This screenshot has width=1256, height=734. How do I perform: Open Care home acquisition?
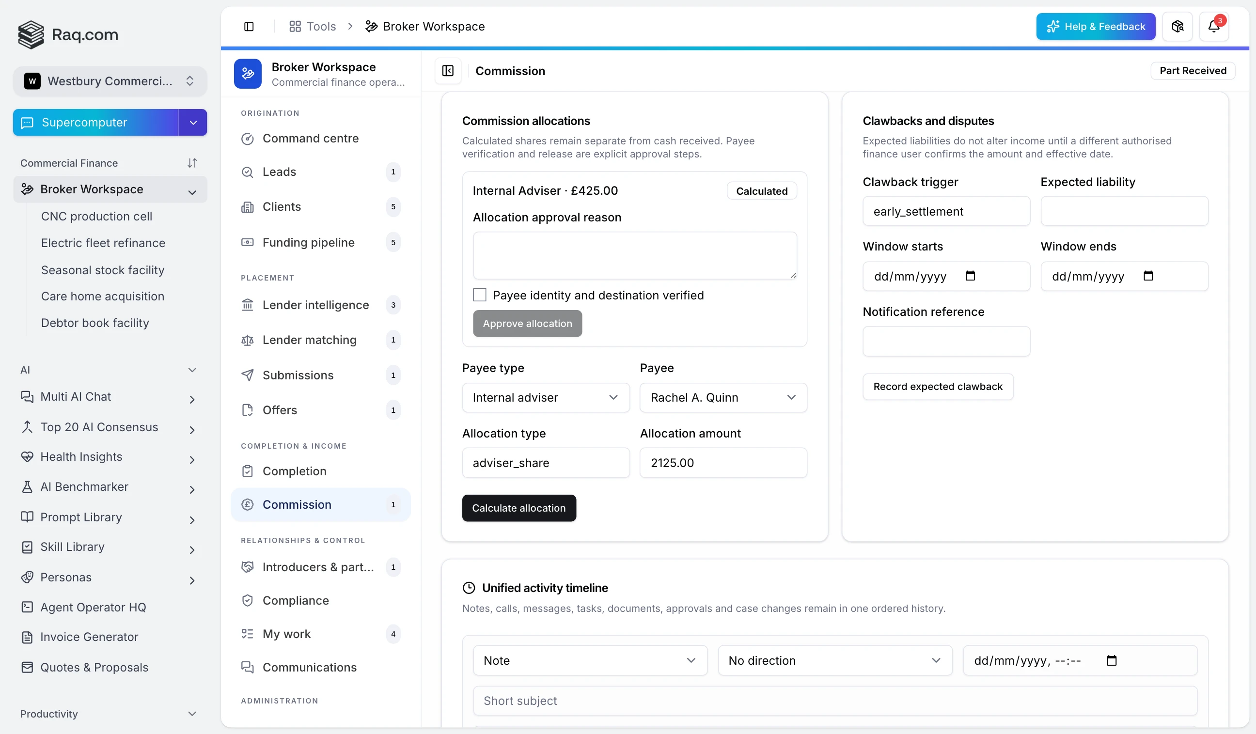click(103, 297)
